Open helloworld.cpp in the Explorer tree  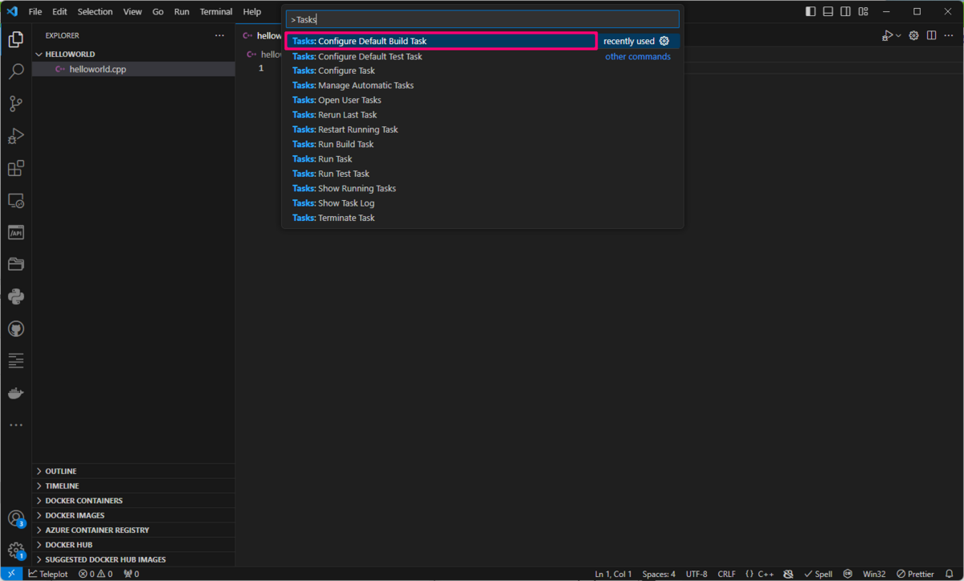point(134,69)
